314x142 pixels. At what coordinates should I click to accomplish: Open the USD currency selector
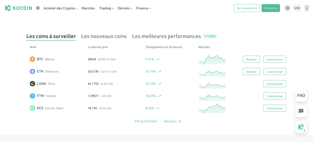pyautogui.click(x=297, y=8)
